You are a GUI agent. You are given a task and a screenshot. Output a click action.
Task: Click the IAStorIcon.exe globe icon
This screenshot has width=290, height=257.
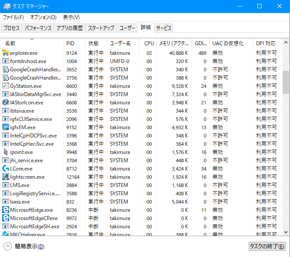click(x=6, y=102)
